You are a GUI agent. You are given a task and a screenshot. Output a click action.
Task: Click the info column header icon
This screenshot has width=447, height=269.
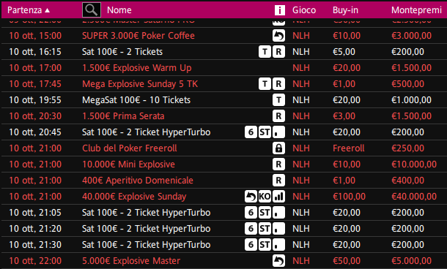click(280, 10)
